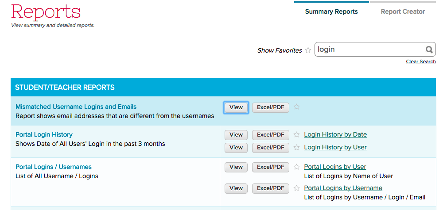Screen dimensions: 447x210
Task: Star the Portal Logins by User report
Action: (x=296, y=167)
